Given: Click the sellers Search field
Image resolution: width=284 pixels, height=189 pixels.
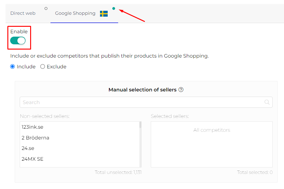Looking at the screenshot, I should click(142, 102).
